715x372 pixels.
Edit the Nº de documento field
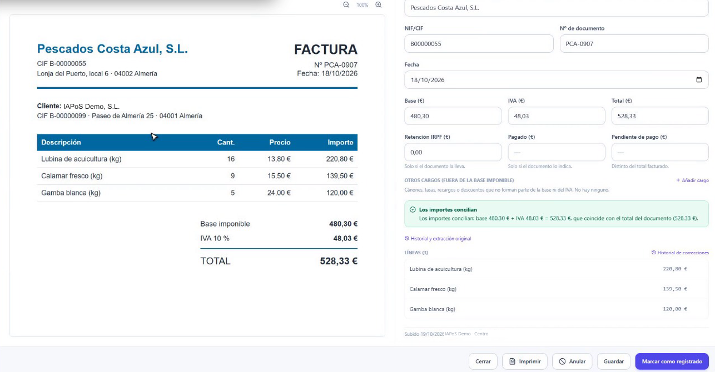[x=634, y=44]
